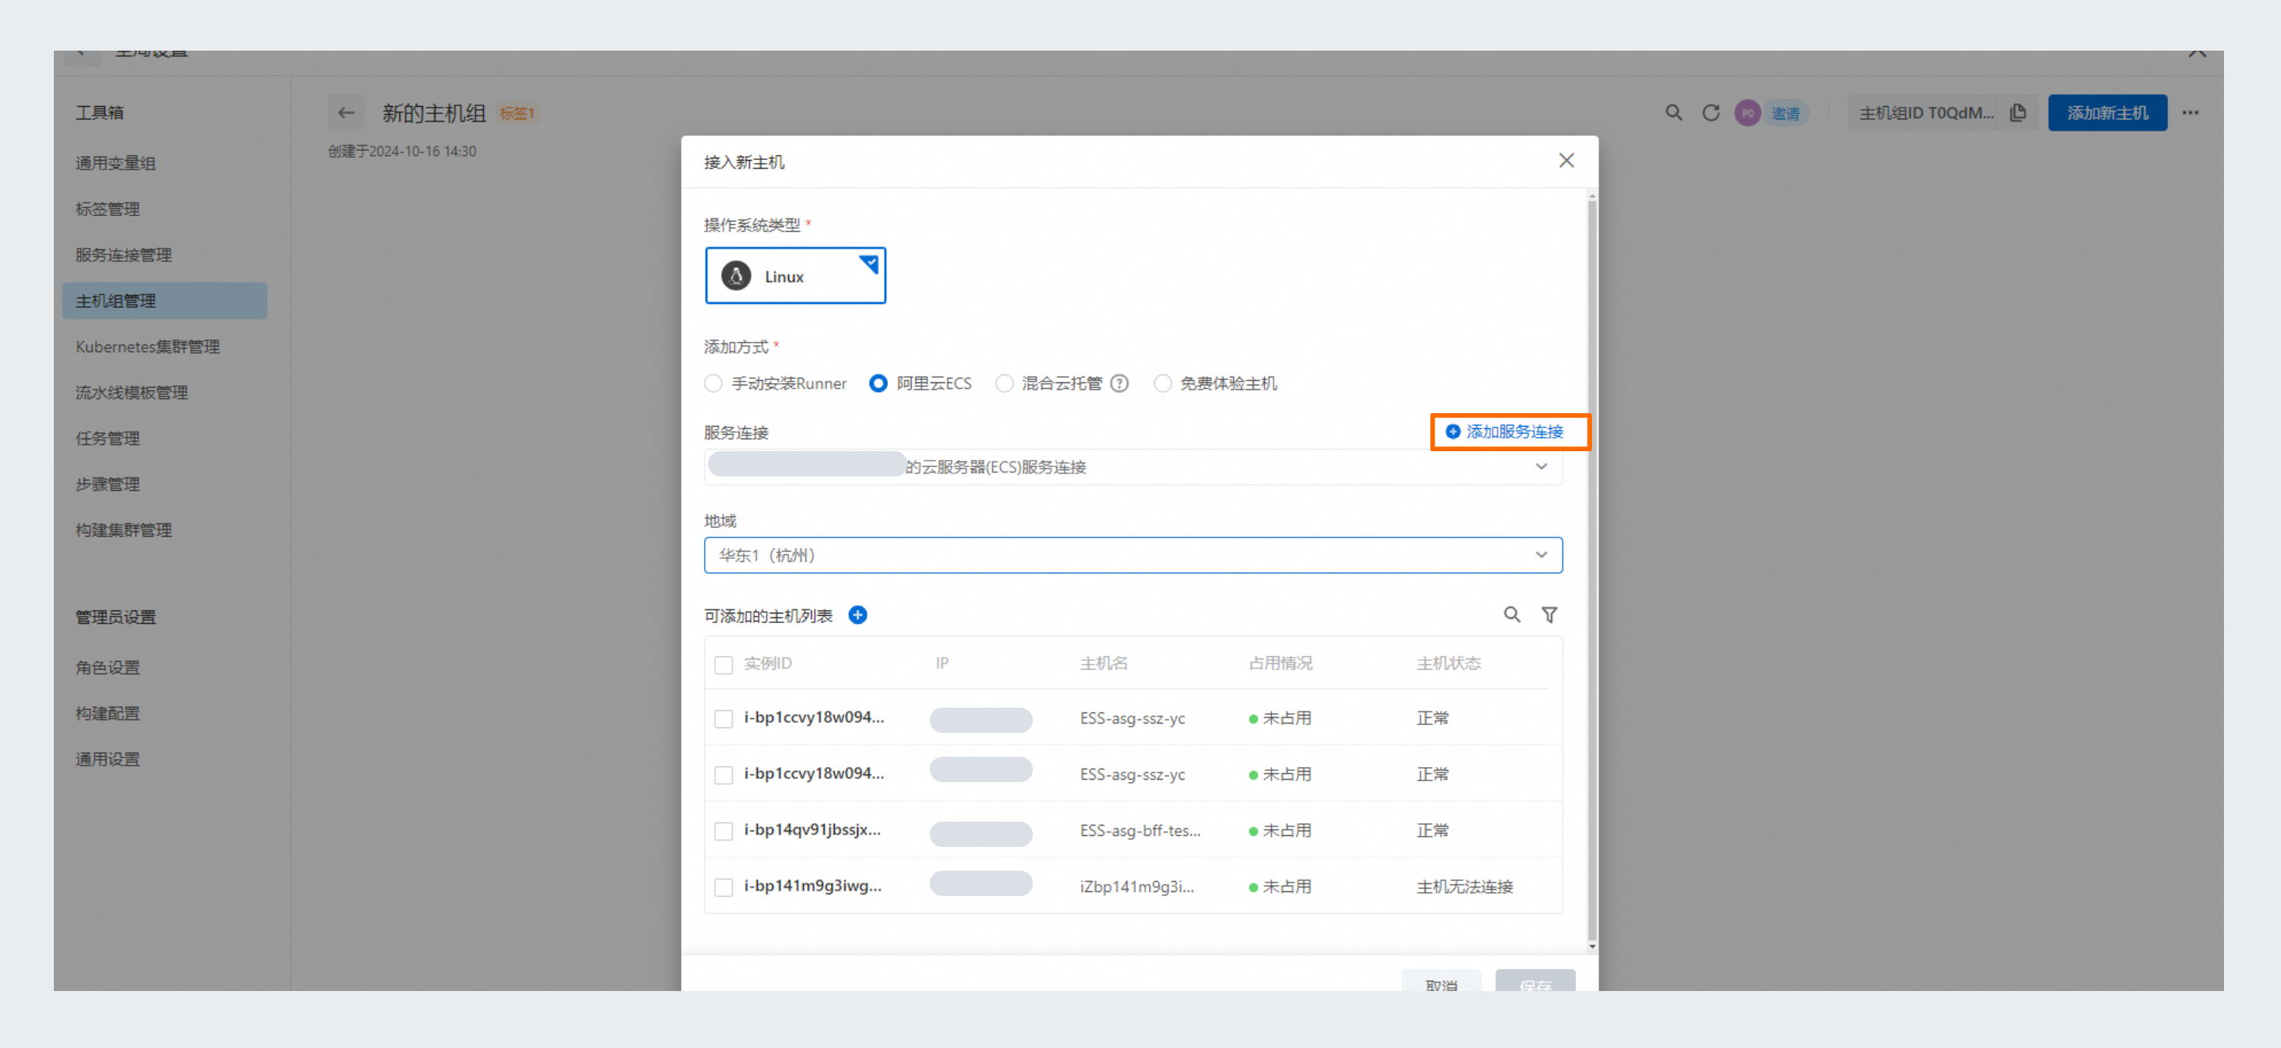Open Kubernetes集群管理 in the sidebar
Image resolution: width=2281 pixels, height=1048 pixels.
tap(147, 347)
